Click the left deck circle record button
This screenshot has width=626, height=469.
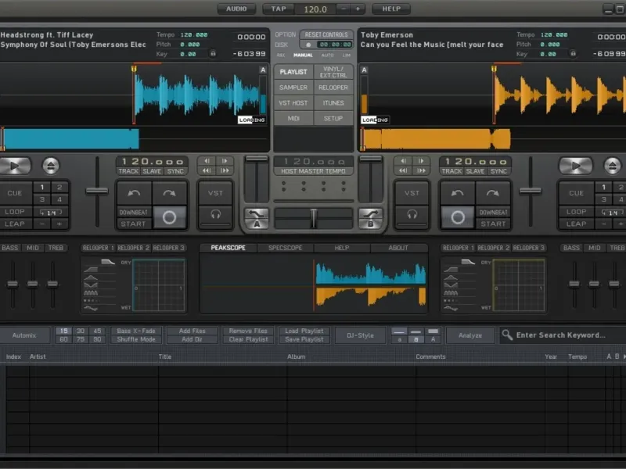(169, 217)
